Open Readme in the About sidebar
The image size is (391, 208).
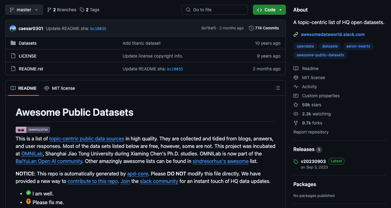pyautogui.click(x=310, y=68)
